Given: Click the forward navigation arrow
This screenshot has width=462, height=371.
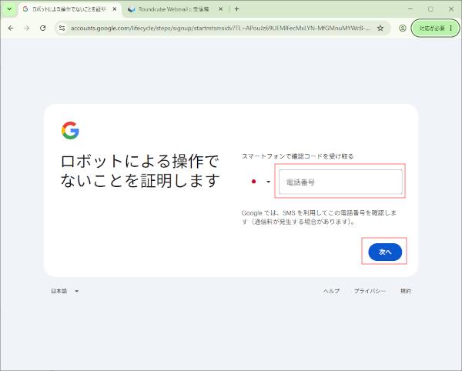Looking at the screenshot, I should (27, 28).
